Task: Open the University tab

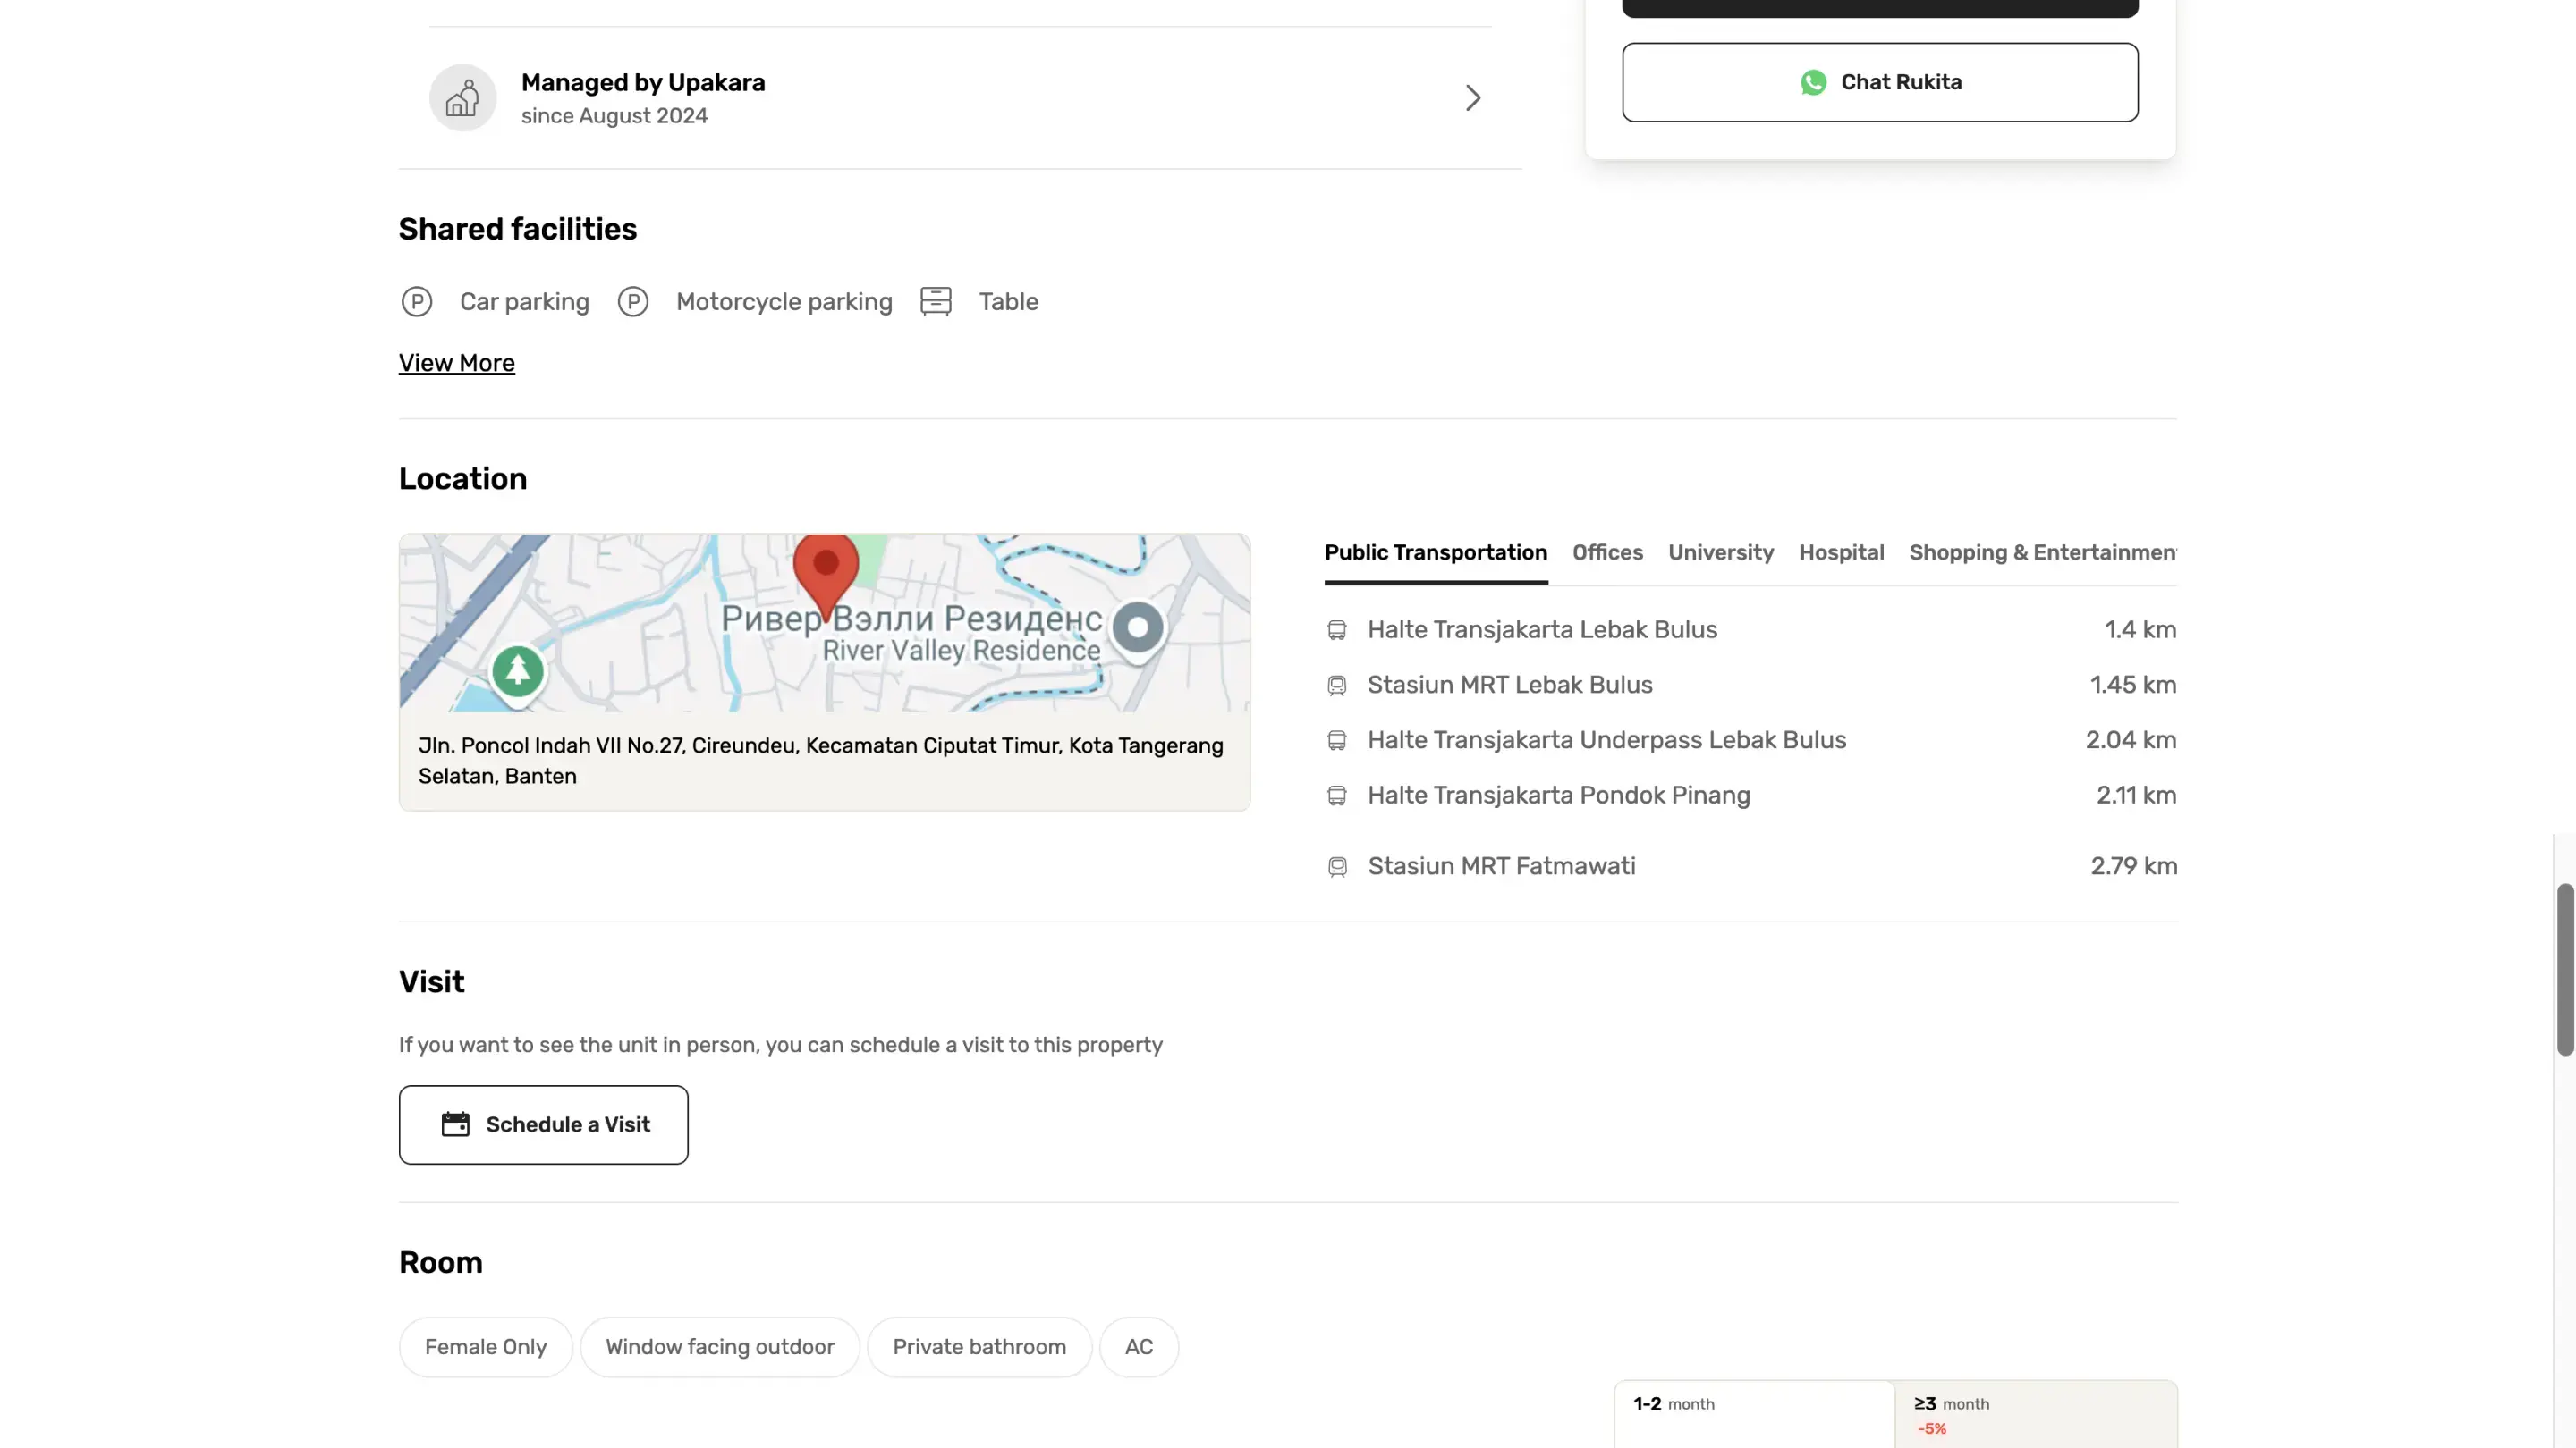Action: 1720,552
